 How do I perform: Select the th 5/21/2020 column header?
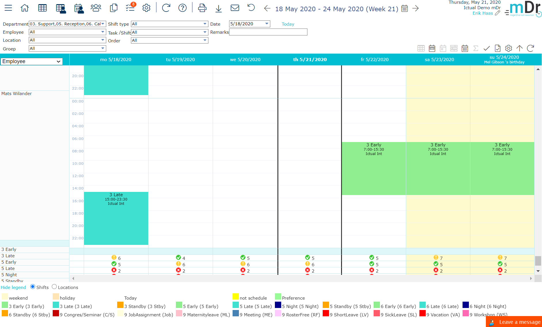click(310, 60)
